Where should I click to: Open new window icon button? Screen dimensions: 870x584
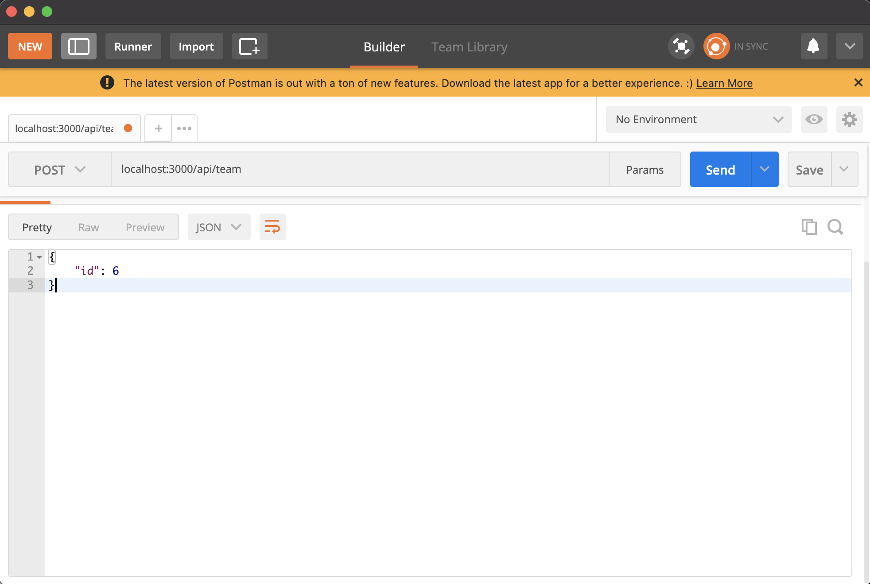[249, 46]
